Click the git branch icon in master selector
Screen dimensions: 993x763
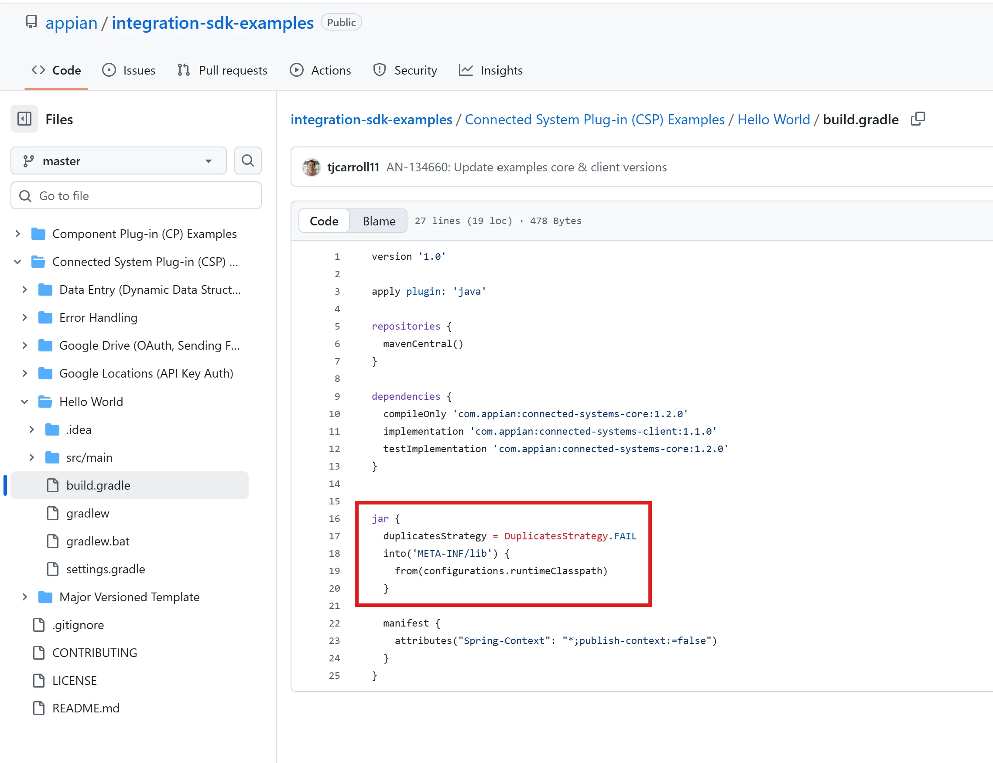point(29,161)
